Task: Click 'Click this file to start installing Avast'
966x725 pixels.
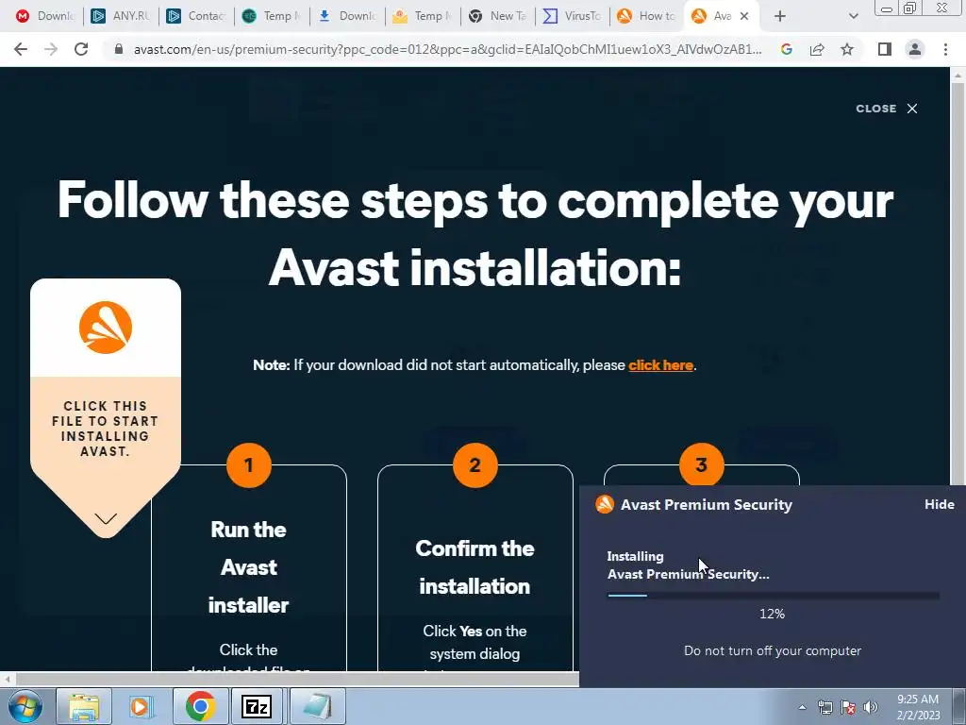Action: tap(106, 429)
